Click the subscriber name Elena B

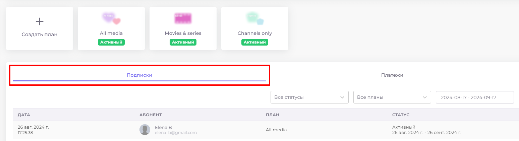(x=163, y=127)
